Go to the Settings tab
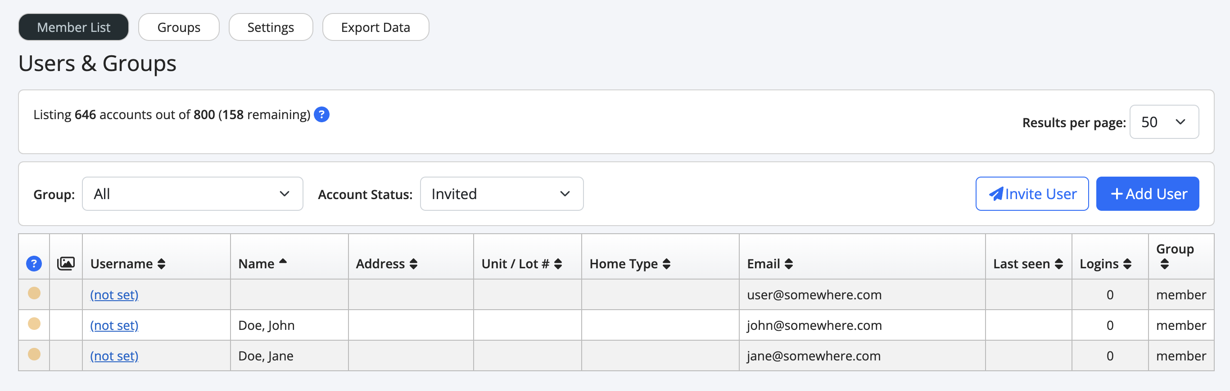 pos(271,27)
